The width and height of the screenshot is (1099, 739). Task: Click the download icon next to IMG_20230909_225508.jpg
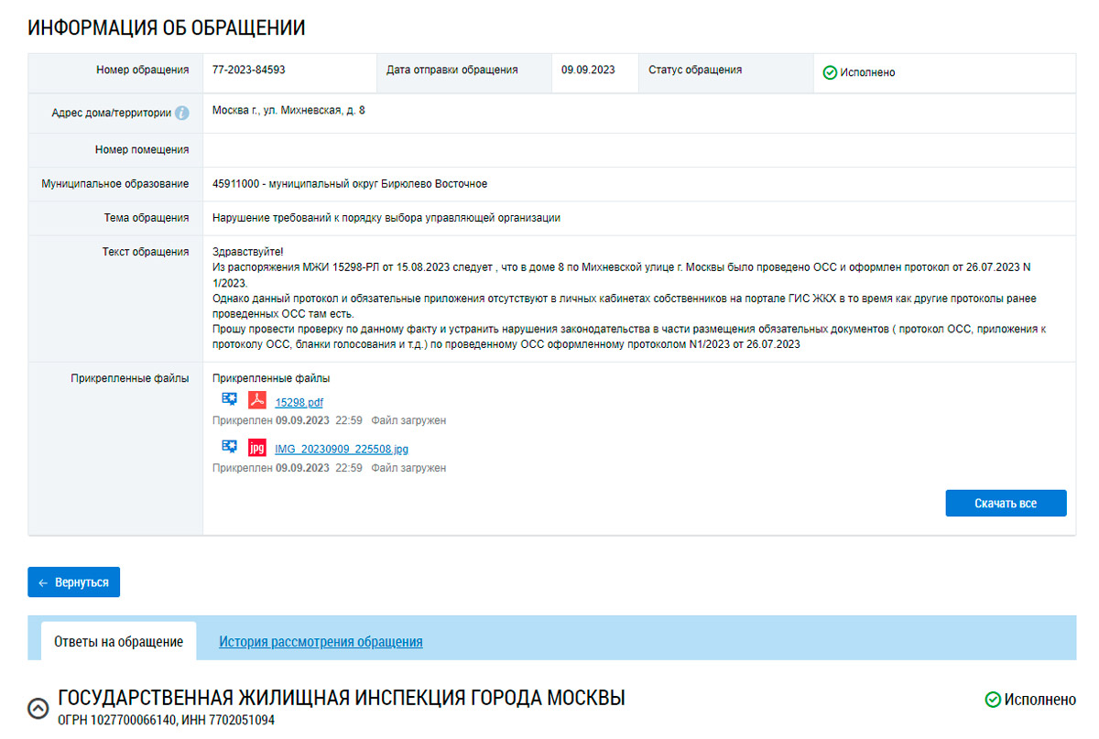[x=230, y=447]
